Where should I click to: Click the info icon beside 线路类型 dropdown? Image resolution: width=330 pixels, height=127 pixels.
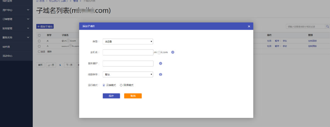pyautogui.click(x=161, y=74)
